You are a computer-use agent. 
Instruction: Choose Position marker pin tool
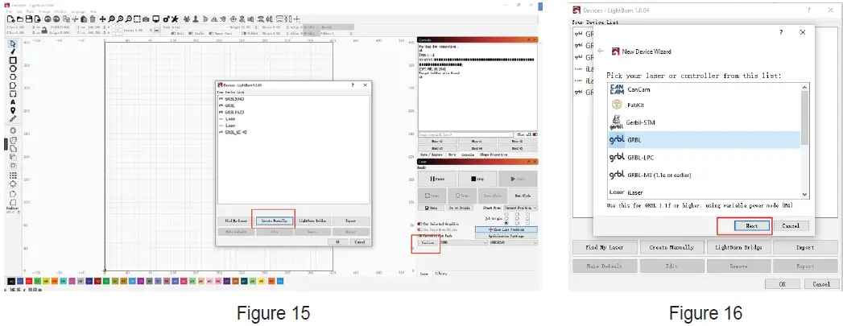[x=13, y=110]
